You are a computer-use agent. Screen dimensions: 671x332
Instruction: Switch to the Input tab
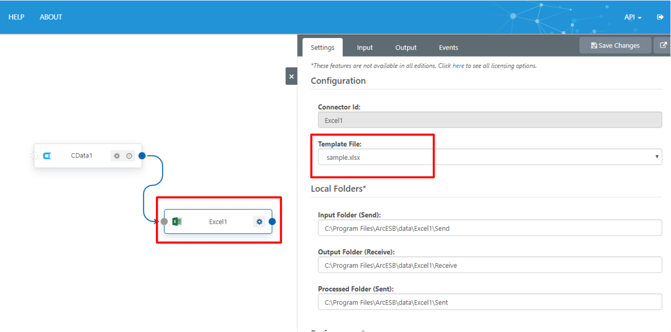pyautogui.click(x=365, y=48)
